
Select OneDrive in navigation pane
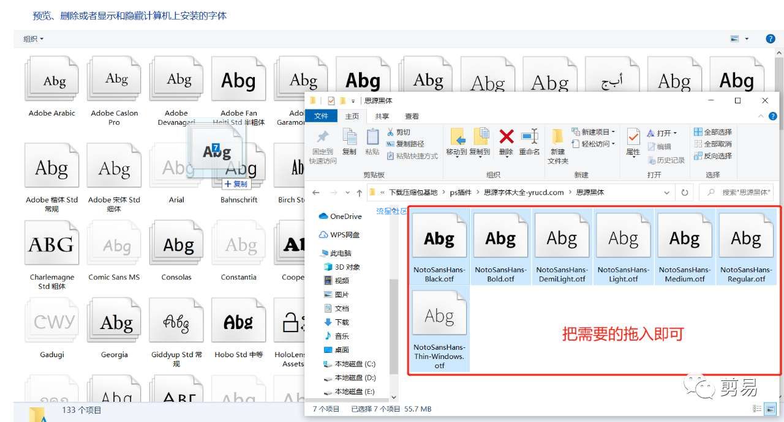pos(341,216)
